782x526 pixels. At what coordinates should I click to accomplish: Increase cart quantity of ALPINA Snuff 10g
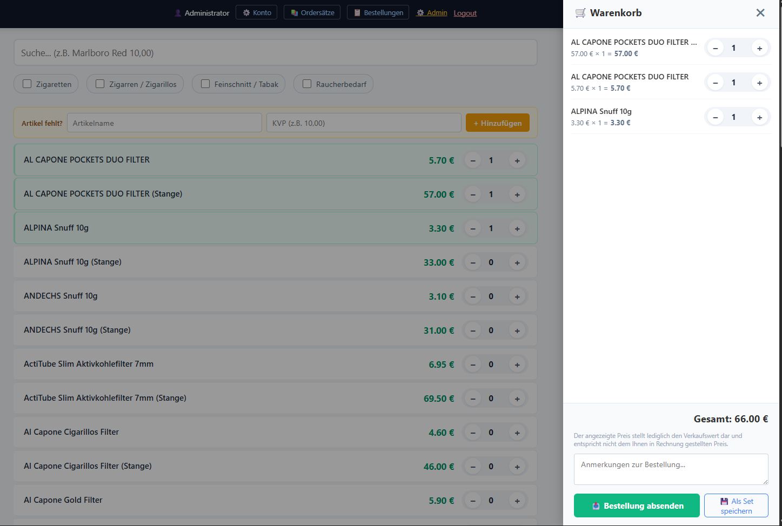coord(759,117)
